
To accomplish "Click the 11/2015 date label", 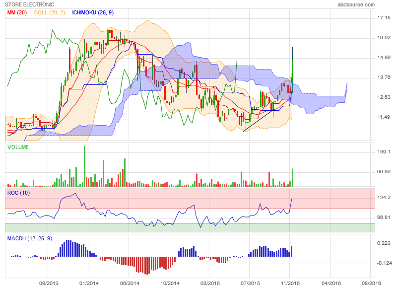I will click(x=290, y=283).
